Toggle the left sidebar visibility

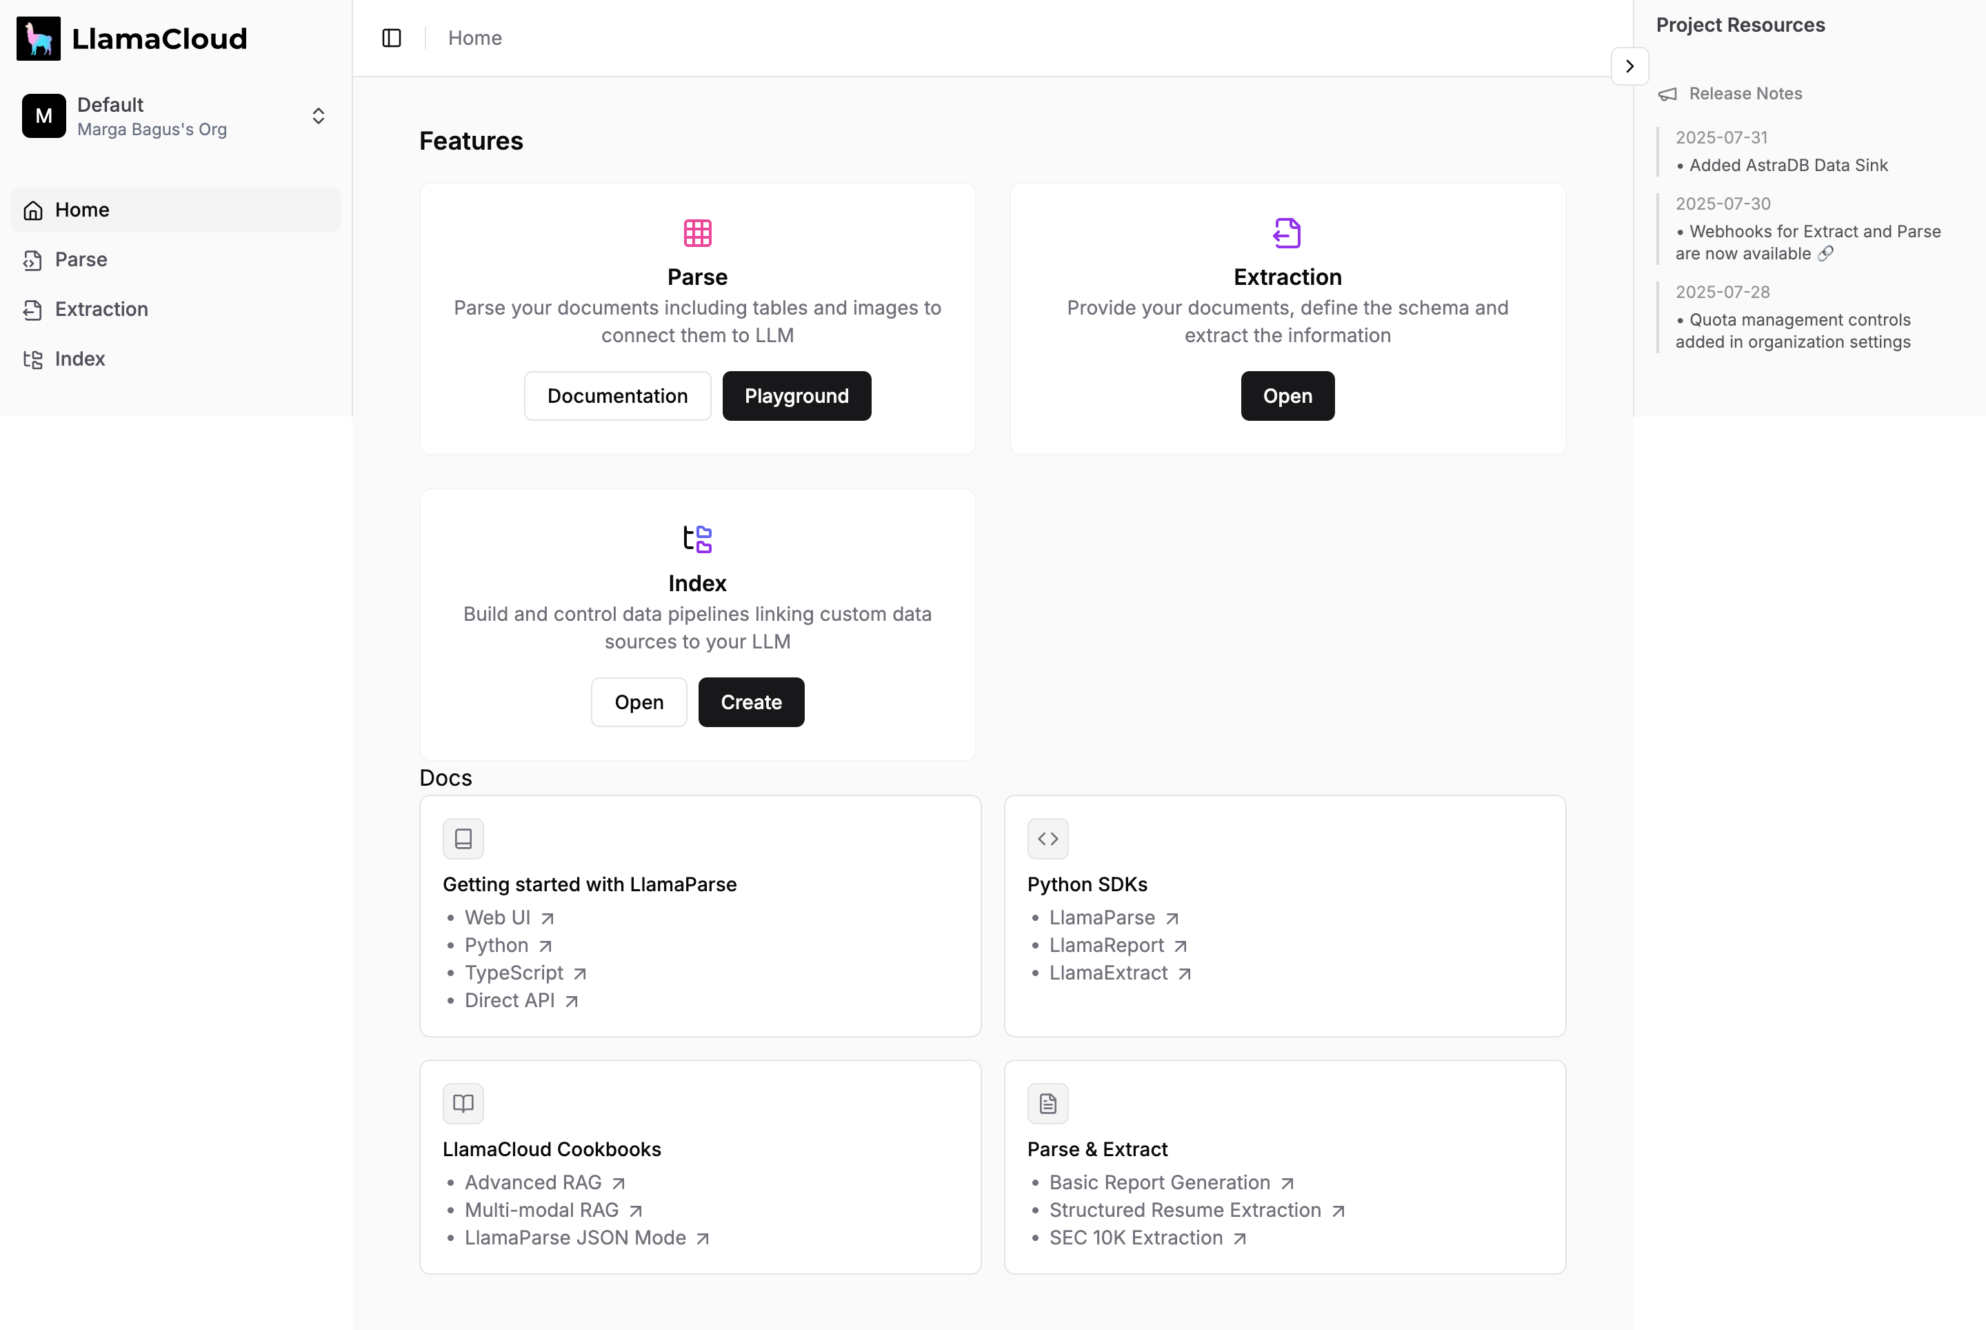click(391, 37)
